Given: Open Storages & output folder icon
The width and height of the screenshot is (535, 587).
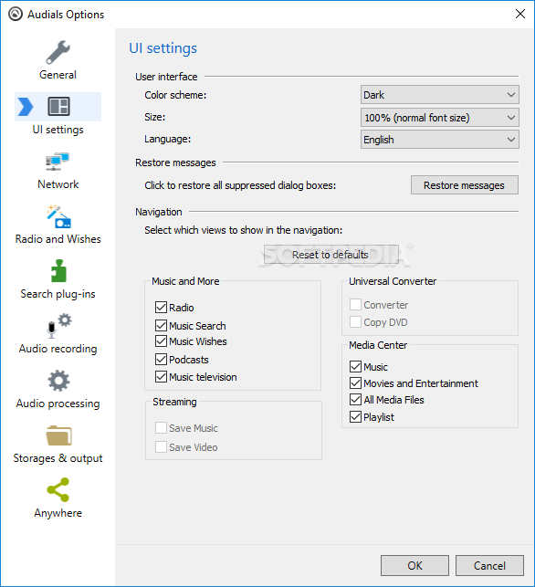Looking at the screenshot, I should pyautogui.click(x=58, y=435).
